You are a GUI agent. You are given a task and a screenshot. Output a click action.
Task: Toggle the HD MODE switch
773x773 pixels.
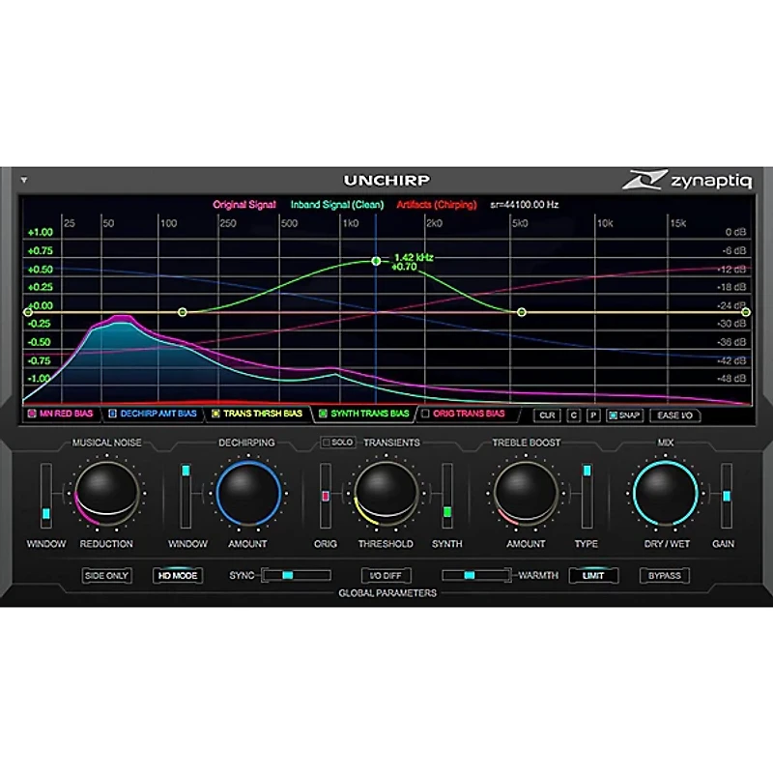179,575
